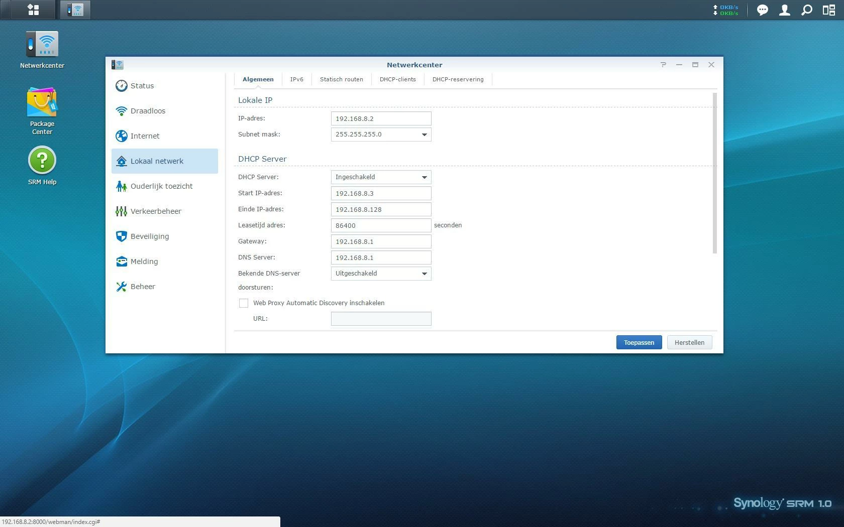This screenshot has width=844, height=527.
Task: Click the DHCP Server section heading
Action: click(x=262, y=159)
